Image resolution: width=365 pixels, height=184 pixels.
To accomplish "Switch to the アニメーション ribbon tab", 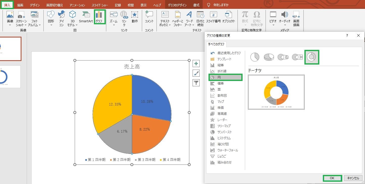I will pyautogui.click(x=77, y=5).
